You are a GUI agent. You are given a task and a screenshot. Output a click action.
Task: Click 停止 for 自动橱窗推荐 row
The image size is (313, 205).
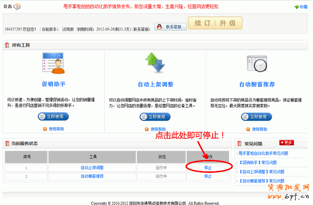point(208,176)
